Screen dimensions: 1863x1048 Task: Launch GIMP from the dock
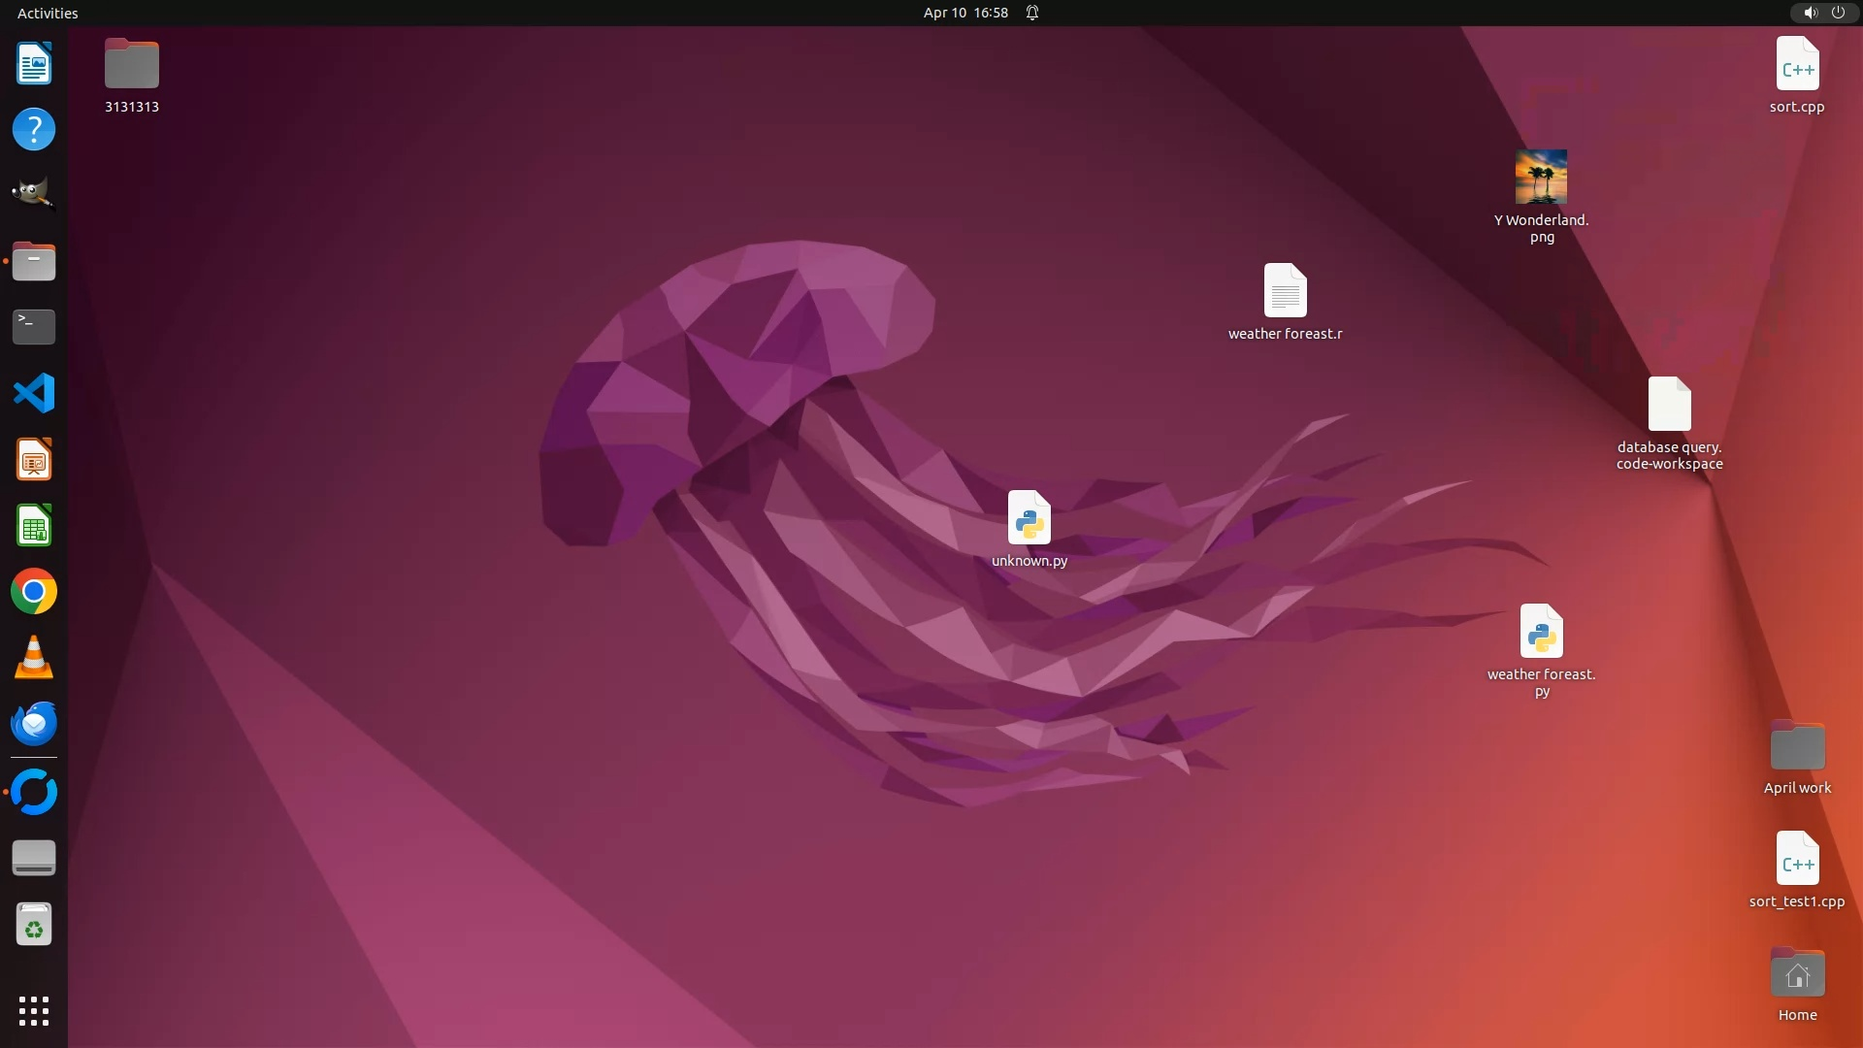(34, 193)
